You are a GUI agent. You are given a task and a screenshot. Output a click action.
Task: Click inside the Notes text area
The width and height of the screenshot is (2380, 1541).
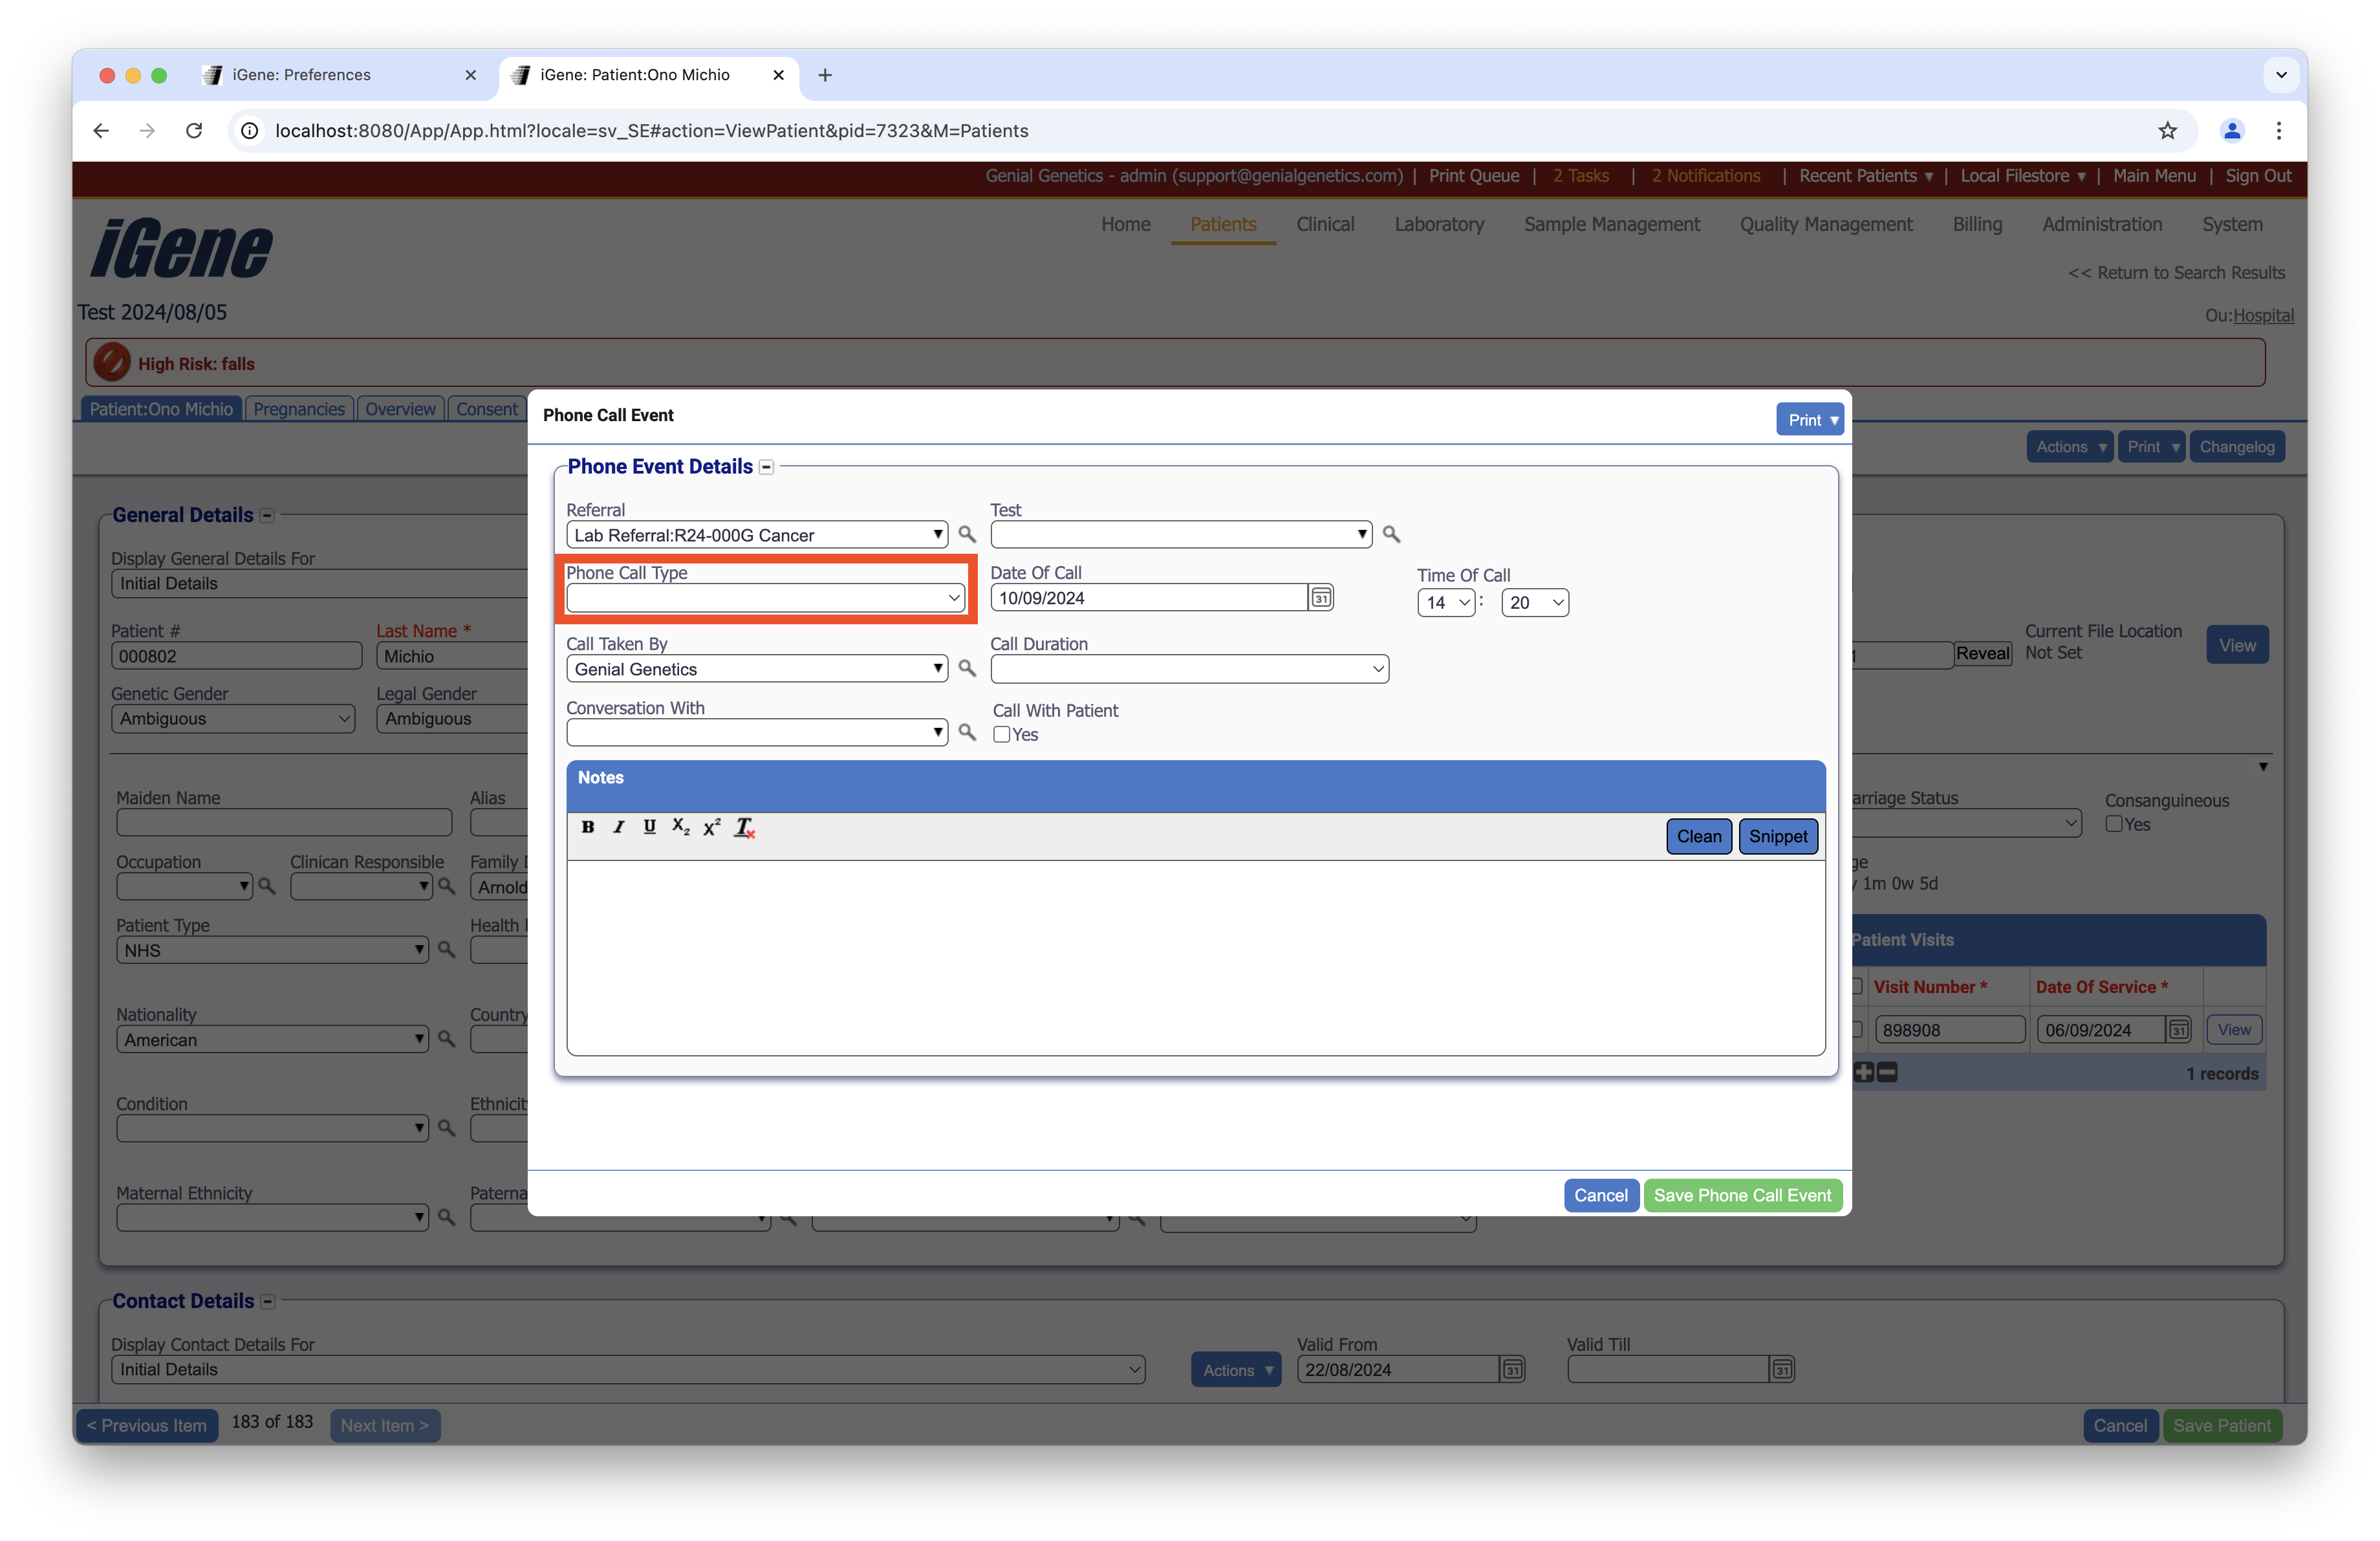pos(1195,956)
